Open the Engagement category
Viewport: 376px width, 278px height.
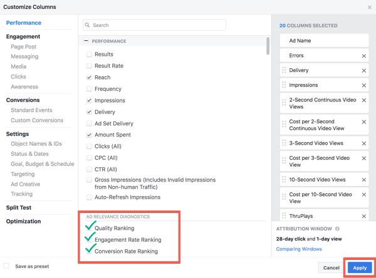coord(23,37)
